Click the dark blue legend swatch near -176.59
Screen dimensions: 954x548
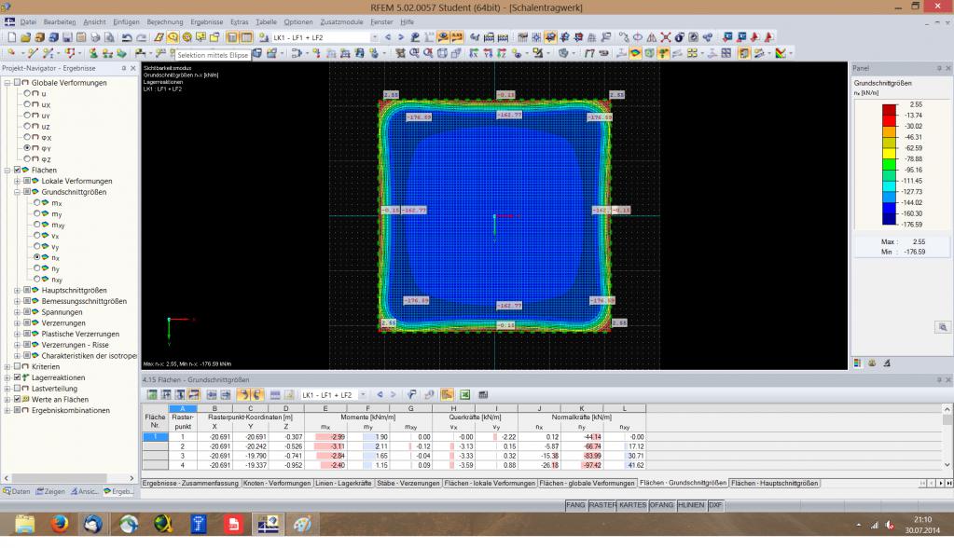tap(890, 219)
